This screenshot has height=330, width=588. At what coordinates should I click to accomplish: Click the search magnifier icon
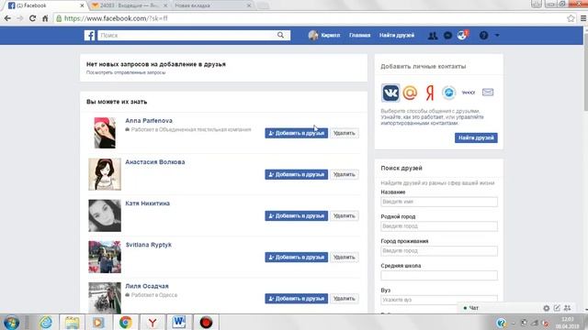click(x=280, y=35)
